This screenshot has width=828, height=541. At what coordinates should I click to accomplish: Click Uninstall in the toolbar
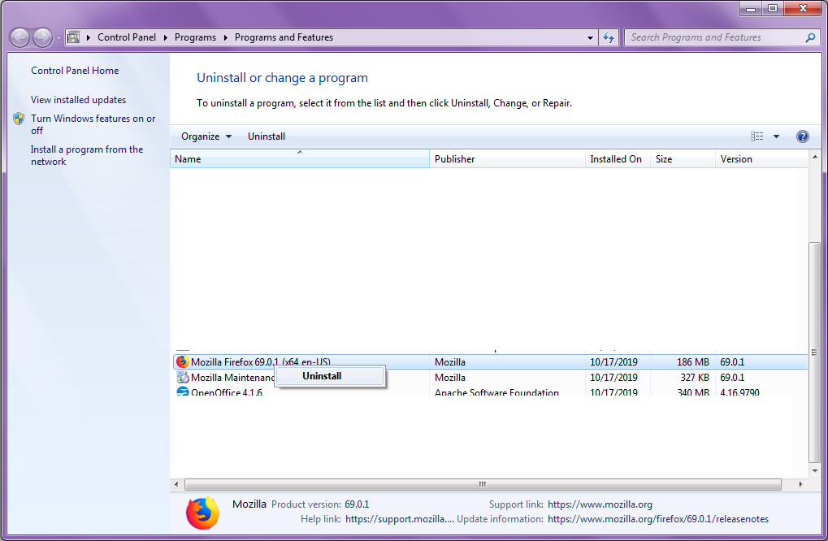pyautogui.click(x=267, y=136)
